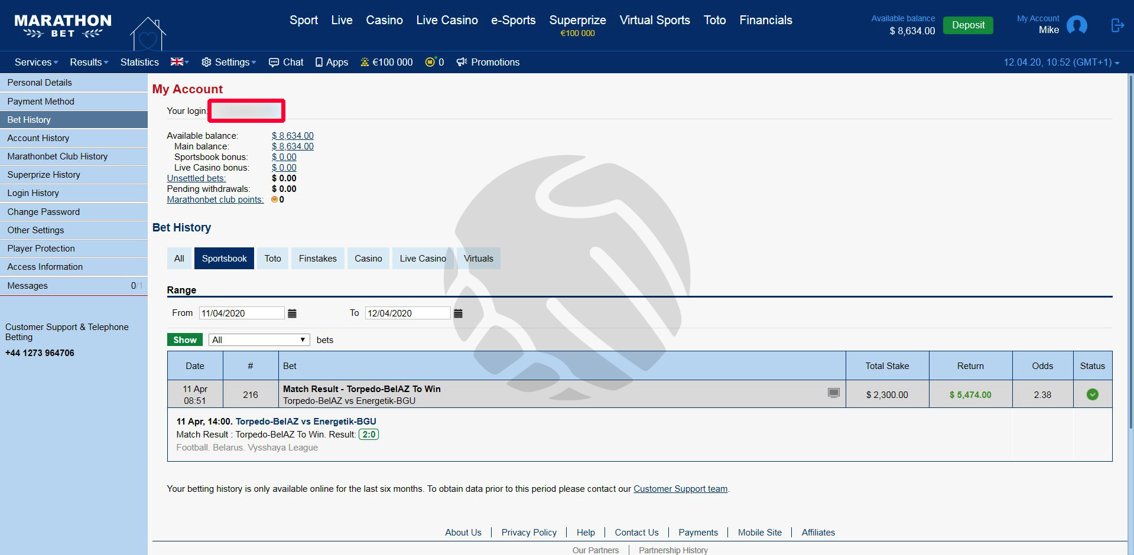Click the €100 000 jackpot toolbar item
The width and height of the screenshot is (1134, 555).
(x=386, y=62)
